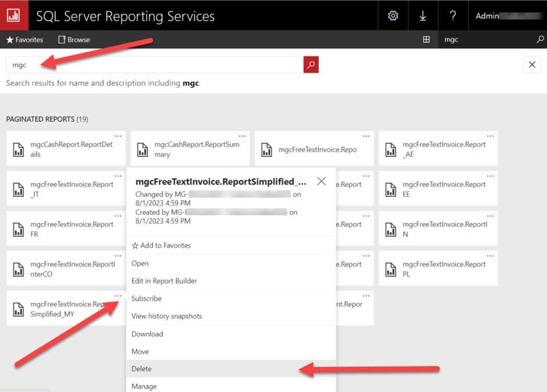Open mgcFreeTextInvoice.ReportIN report
The image size is (547, 392).
[x=438, y=228]
